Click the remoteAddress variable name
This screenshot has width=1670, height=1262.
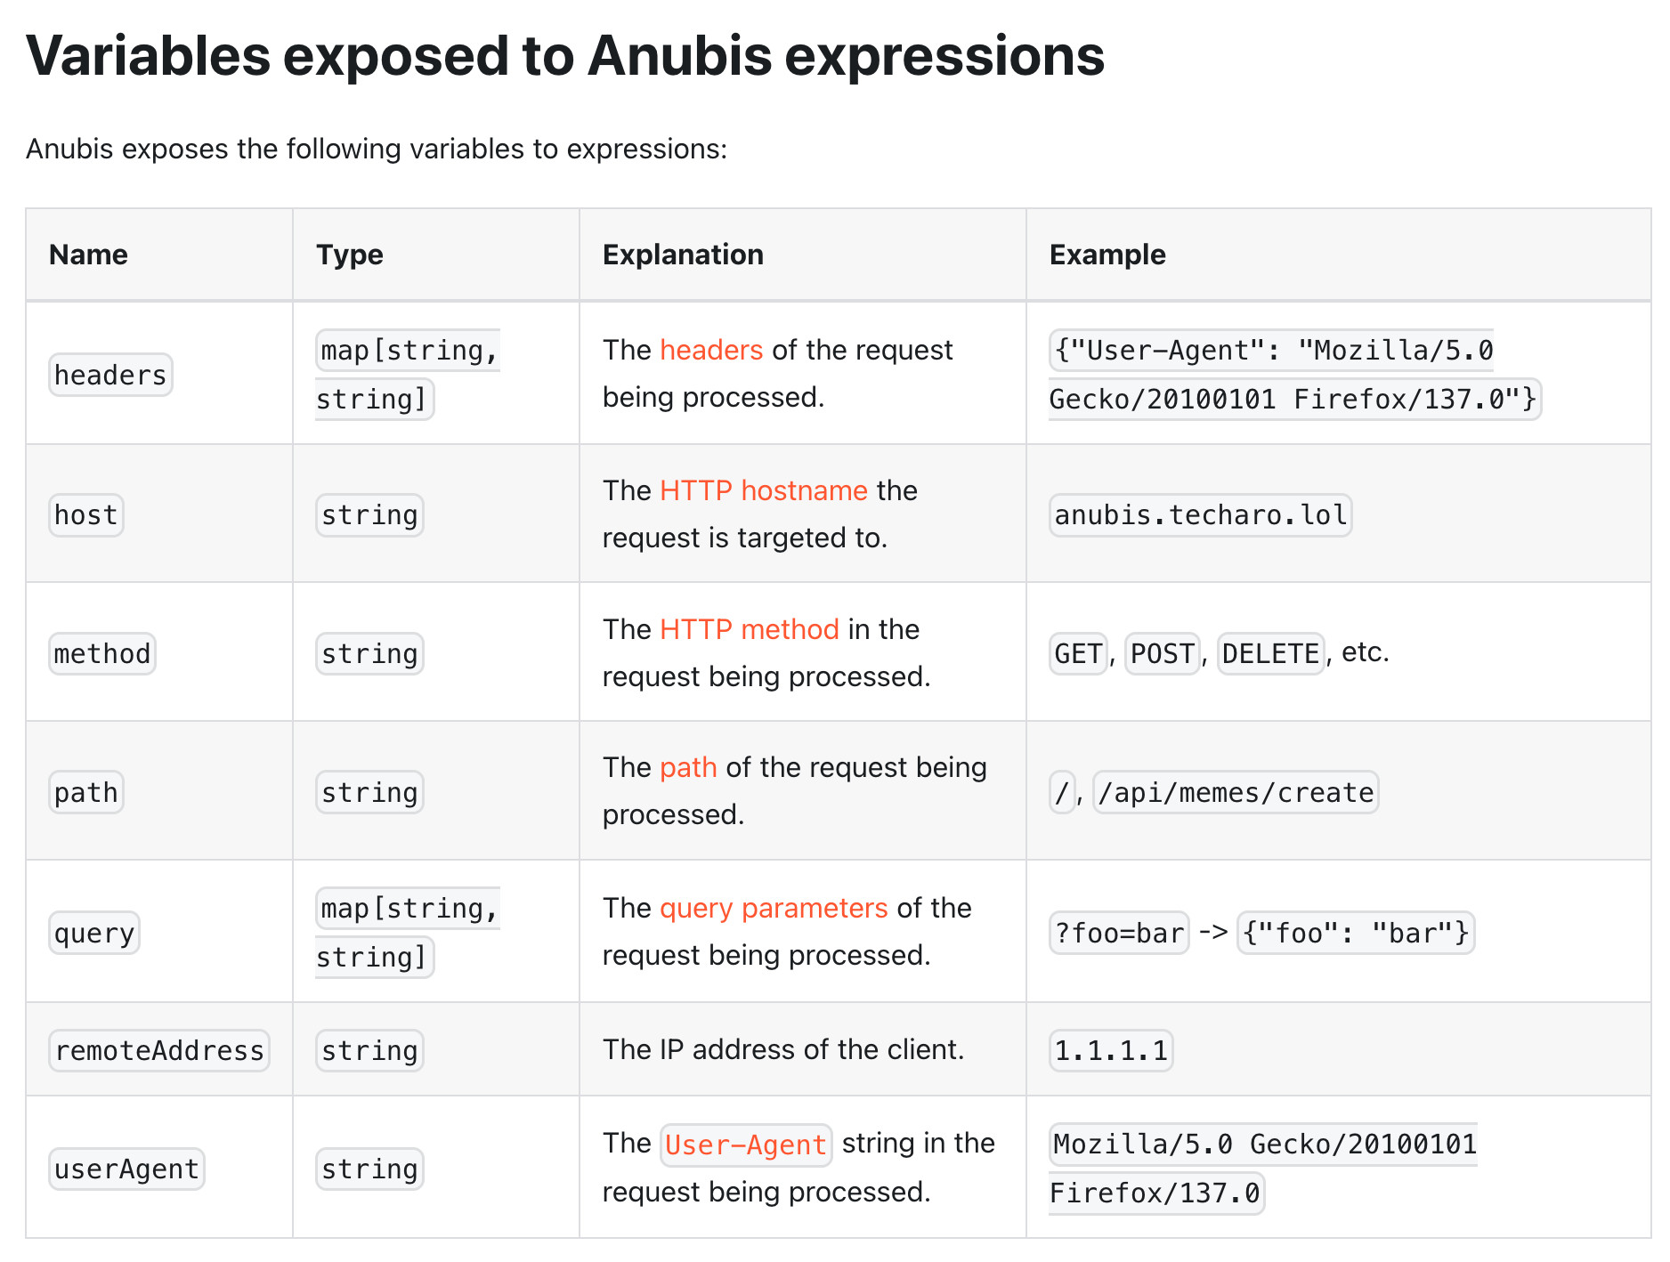159,1051
